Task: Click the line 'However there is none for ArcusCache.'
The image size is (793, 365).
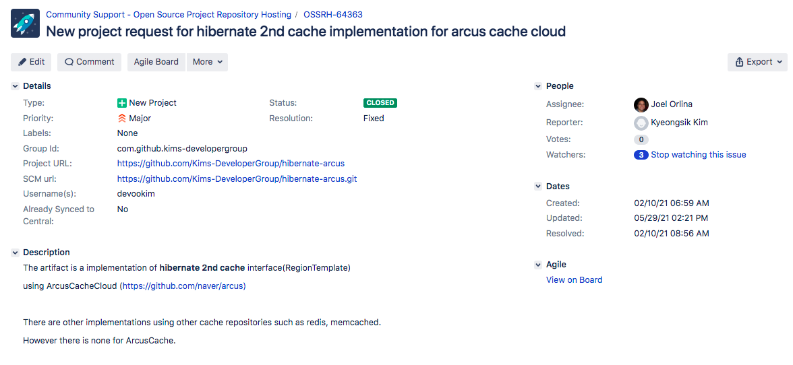Action: coord(99,340)
